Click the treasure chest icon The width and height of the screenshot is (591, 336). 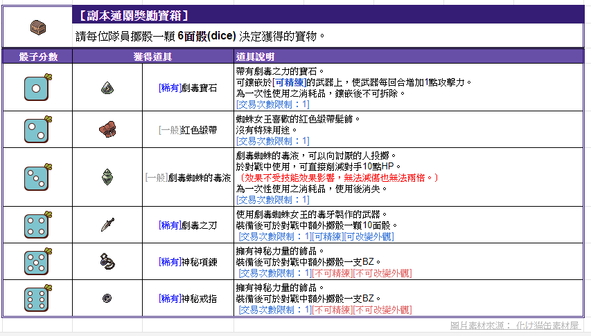38,28
